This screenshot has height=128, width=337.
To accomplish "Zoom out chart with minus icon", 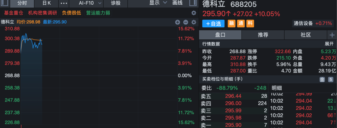I will click(x=186, y=22).
